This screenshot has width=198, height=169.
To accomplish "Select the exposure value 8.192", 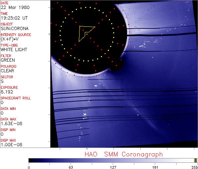I will (x=7, y=92).
